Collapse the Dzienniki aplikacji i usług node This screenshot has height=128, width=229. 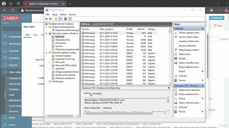click(46, 53)
